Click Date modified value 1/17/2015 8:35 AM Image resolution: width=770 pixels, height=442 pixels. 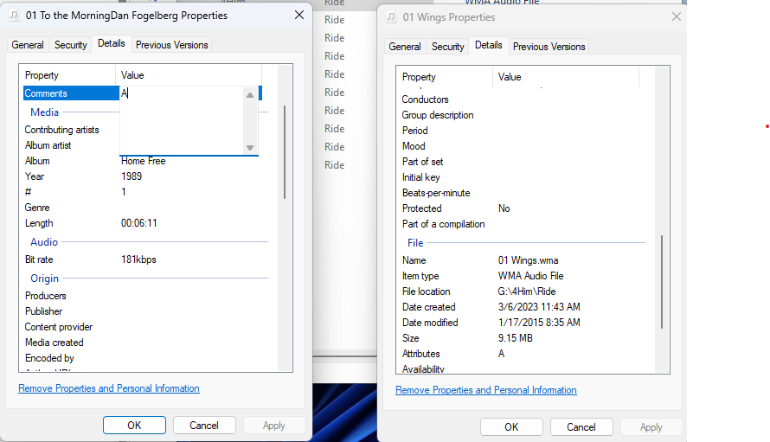click(x=539, y=323)
